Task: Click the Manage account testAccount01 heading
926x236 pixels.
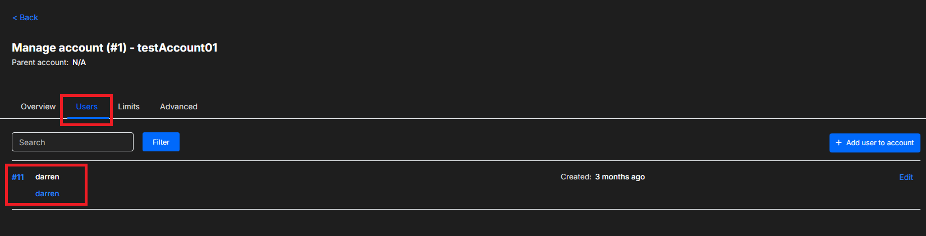Action: tap(114, 48)
